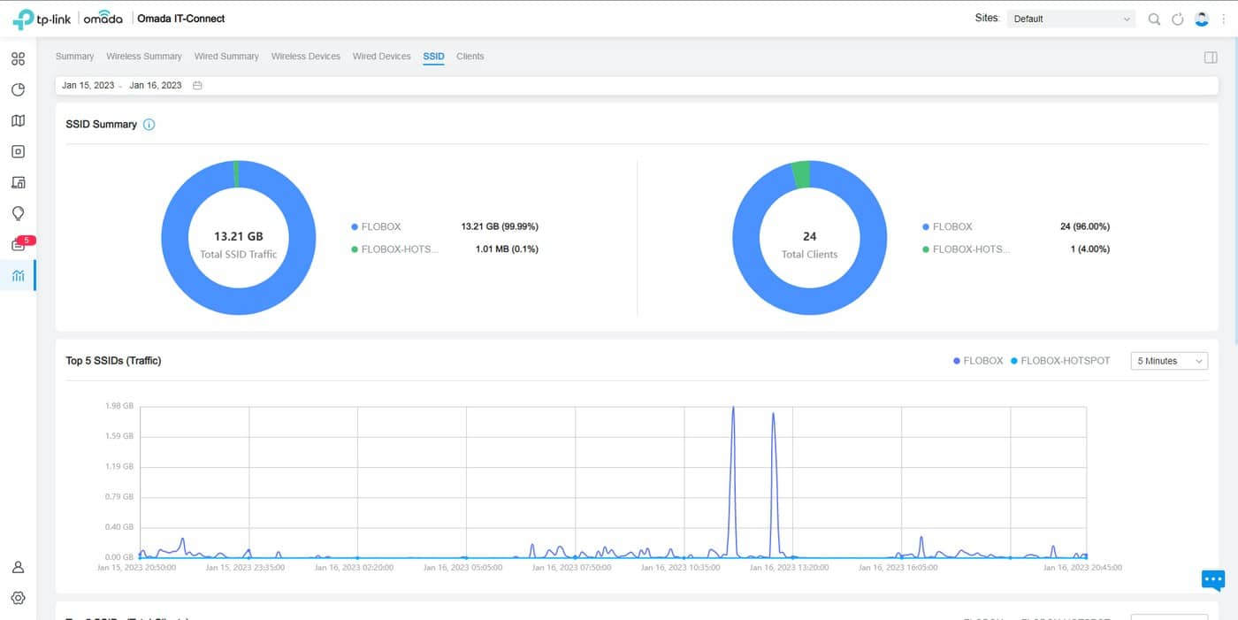The width and height of the screenshot is (1238, 620).
Task: Open the chat support button
Action: 1212,580
